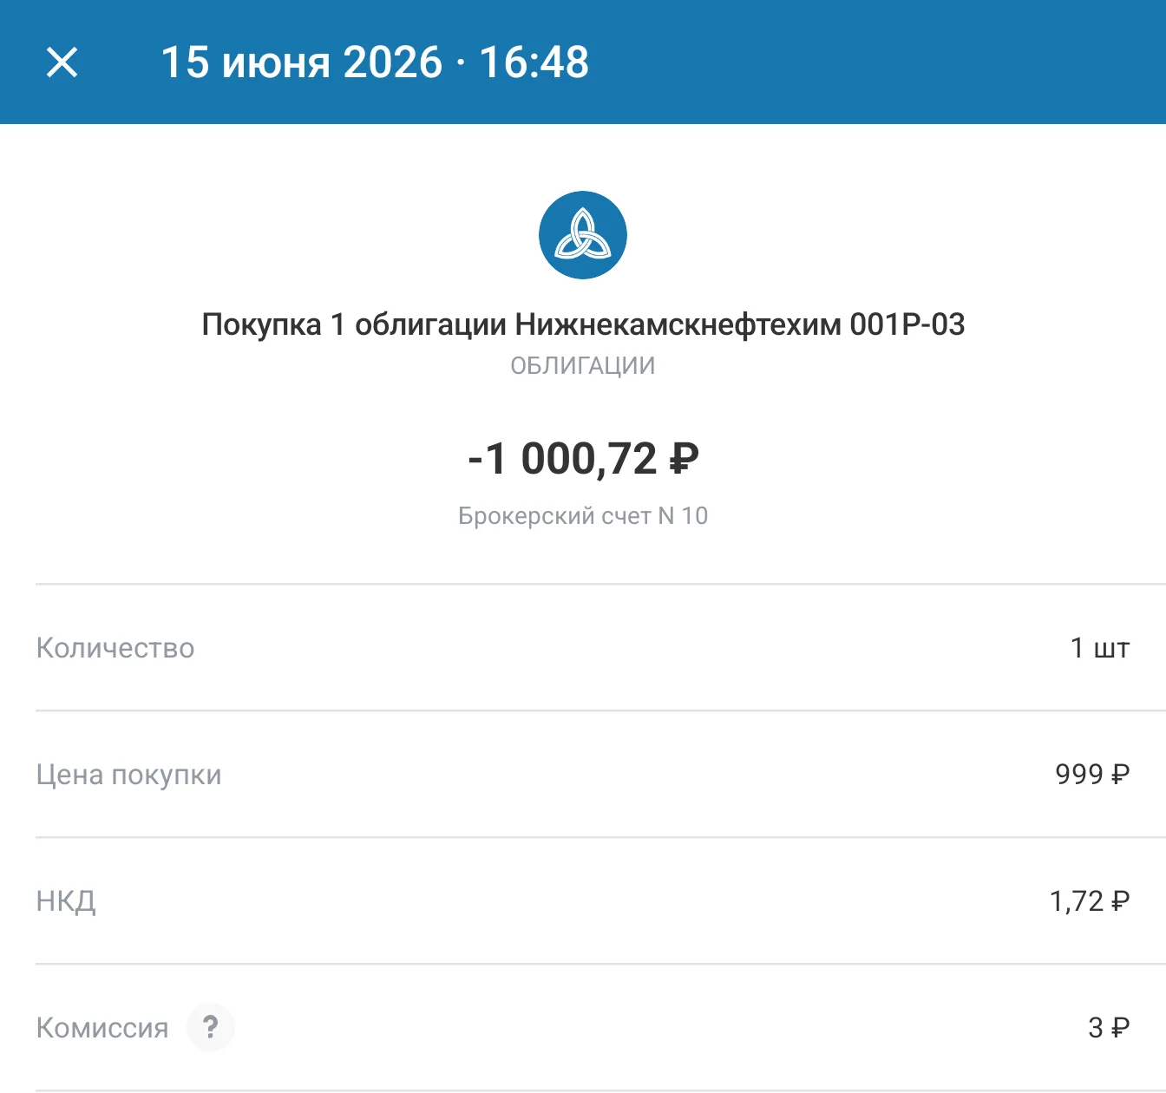This screenshot has width=1166, height=1093.
Task: Click the title Покупка 1 облигации Нижнекамскнефтехим 001P-03
Action: coord(583,324)
